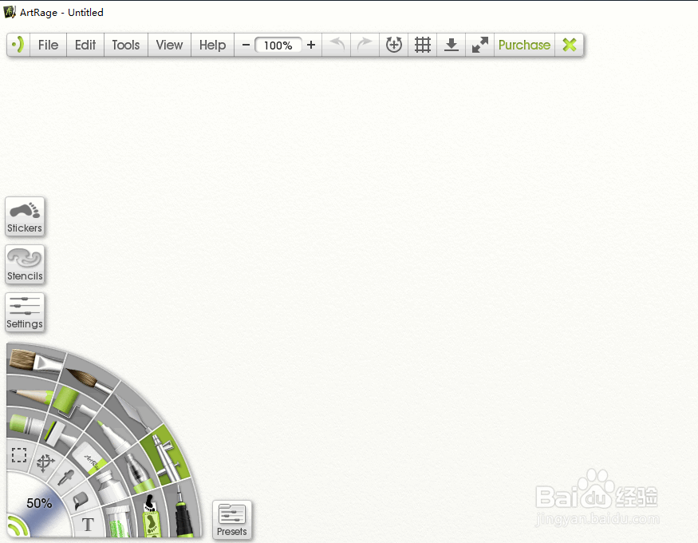Select the Glitter shaker tool
The height and width of the screenshot is (543, 698).
click(x=120, y=521)
